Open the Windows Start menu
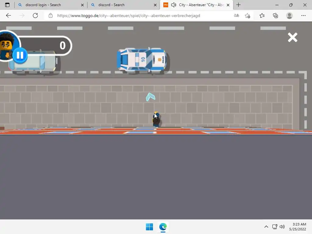This screenshot has height=234, width=312. 149,227
